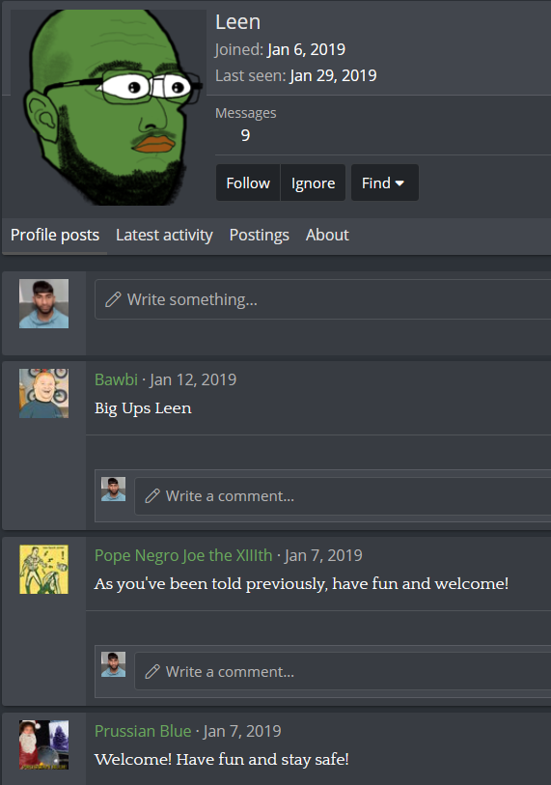Click pencil icon in Bawbi's comment box

pos(152,496)
